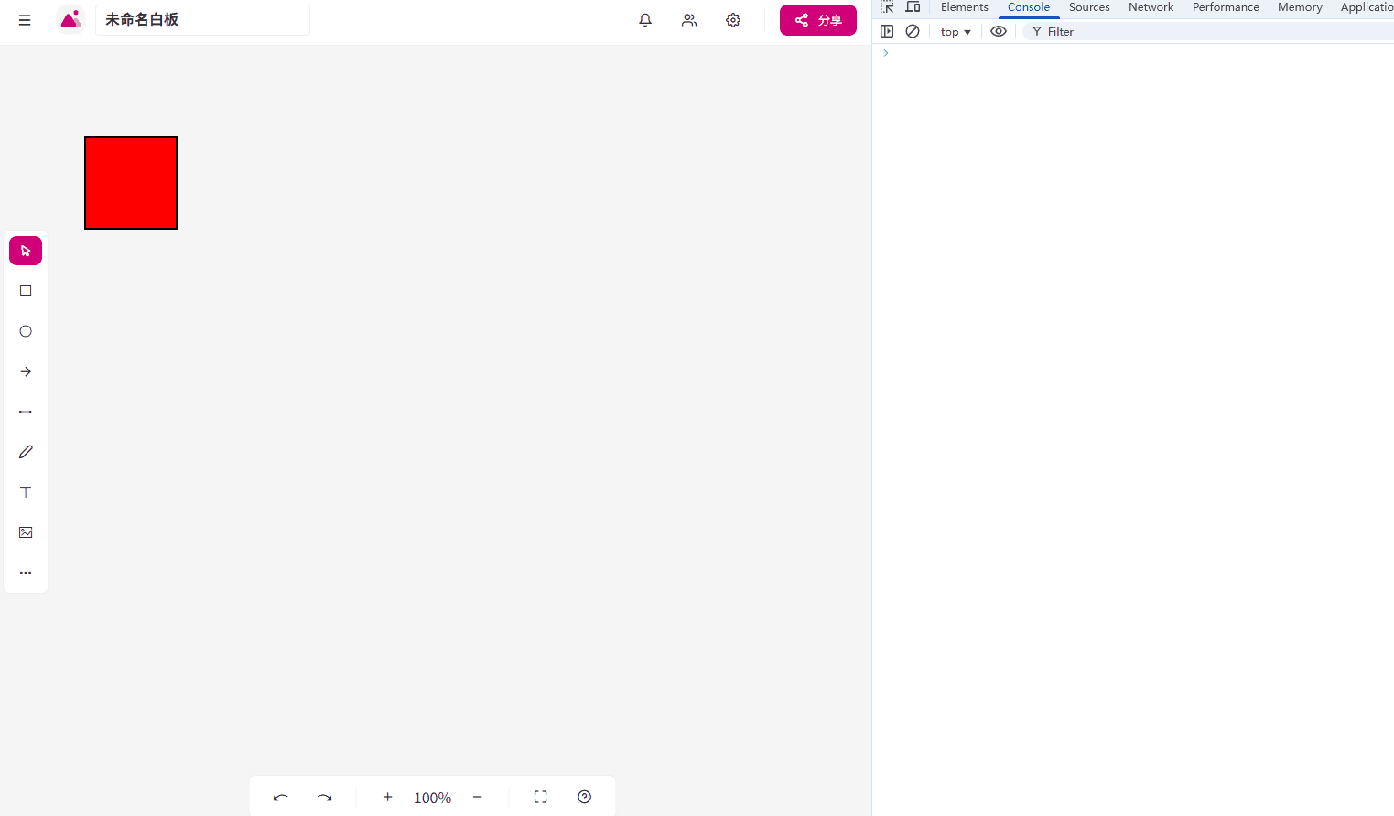Click the console Filter field
1394x816 pixels.
tap(1208, 31)
